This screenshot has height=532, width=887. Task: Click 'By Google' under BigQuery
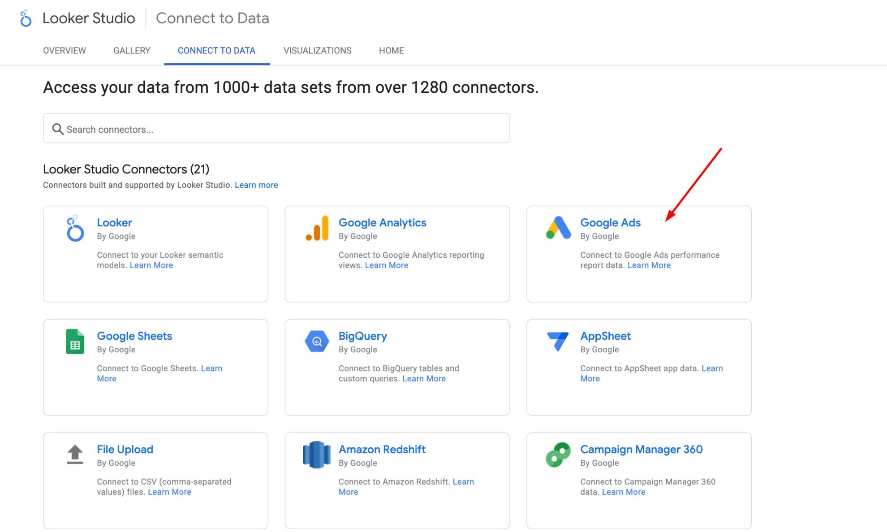pos(357,350)
